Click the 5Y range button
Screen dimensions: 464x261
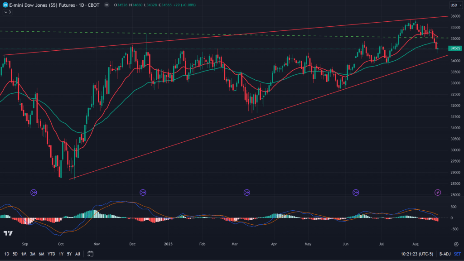point(69,254)
